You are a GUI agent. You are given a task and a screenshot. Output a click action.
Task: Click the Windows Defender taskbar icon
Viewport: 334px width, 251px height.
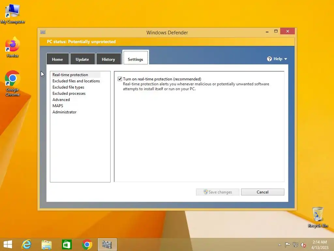click(107, 244)
